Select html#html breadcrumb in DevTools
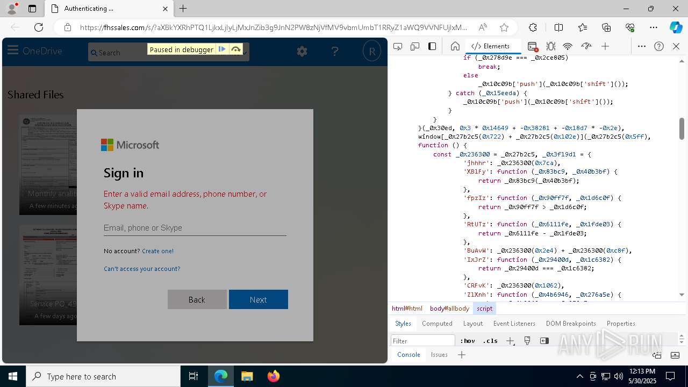Image resolution: width=688 pixels, height=387 pixels. [x=407, y=309]
